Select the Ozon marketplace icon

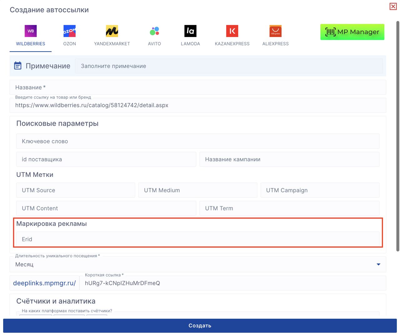69,31
